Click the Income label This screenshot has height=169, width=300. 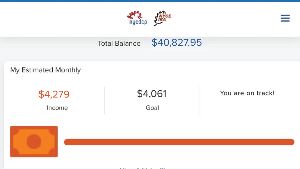tap(57, 108)
